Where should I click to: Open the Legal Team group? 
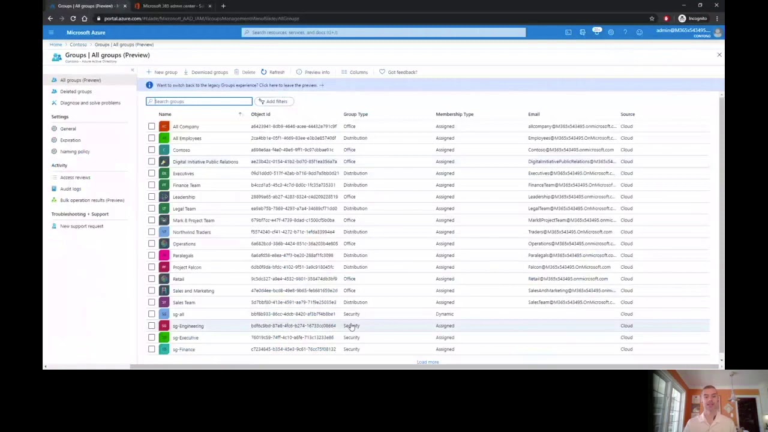tap(184, 209)
